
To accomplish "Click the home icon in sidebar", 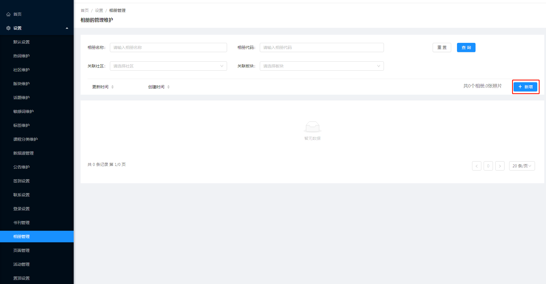I will click(8, 14).
